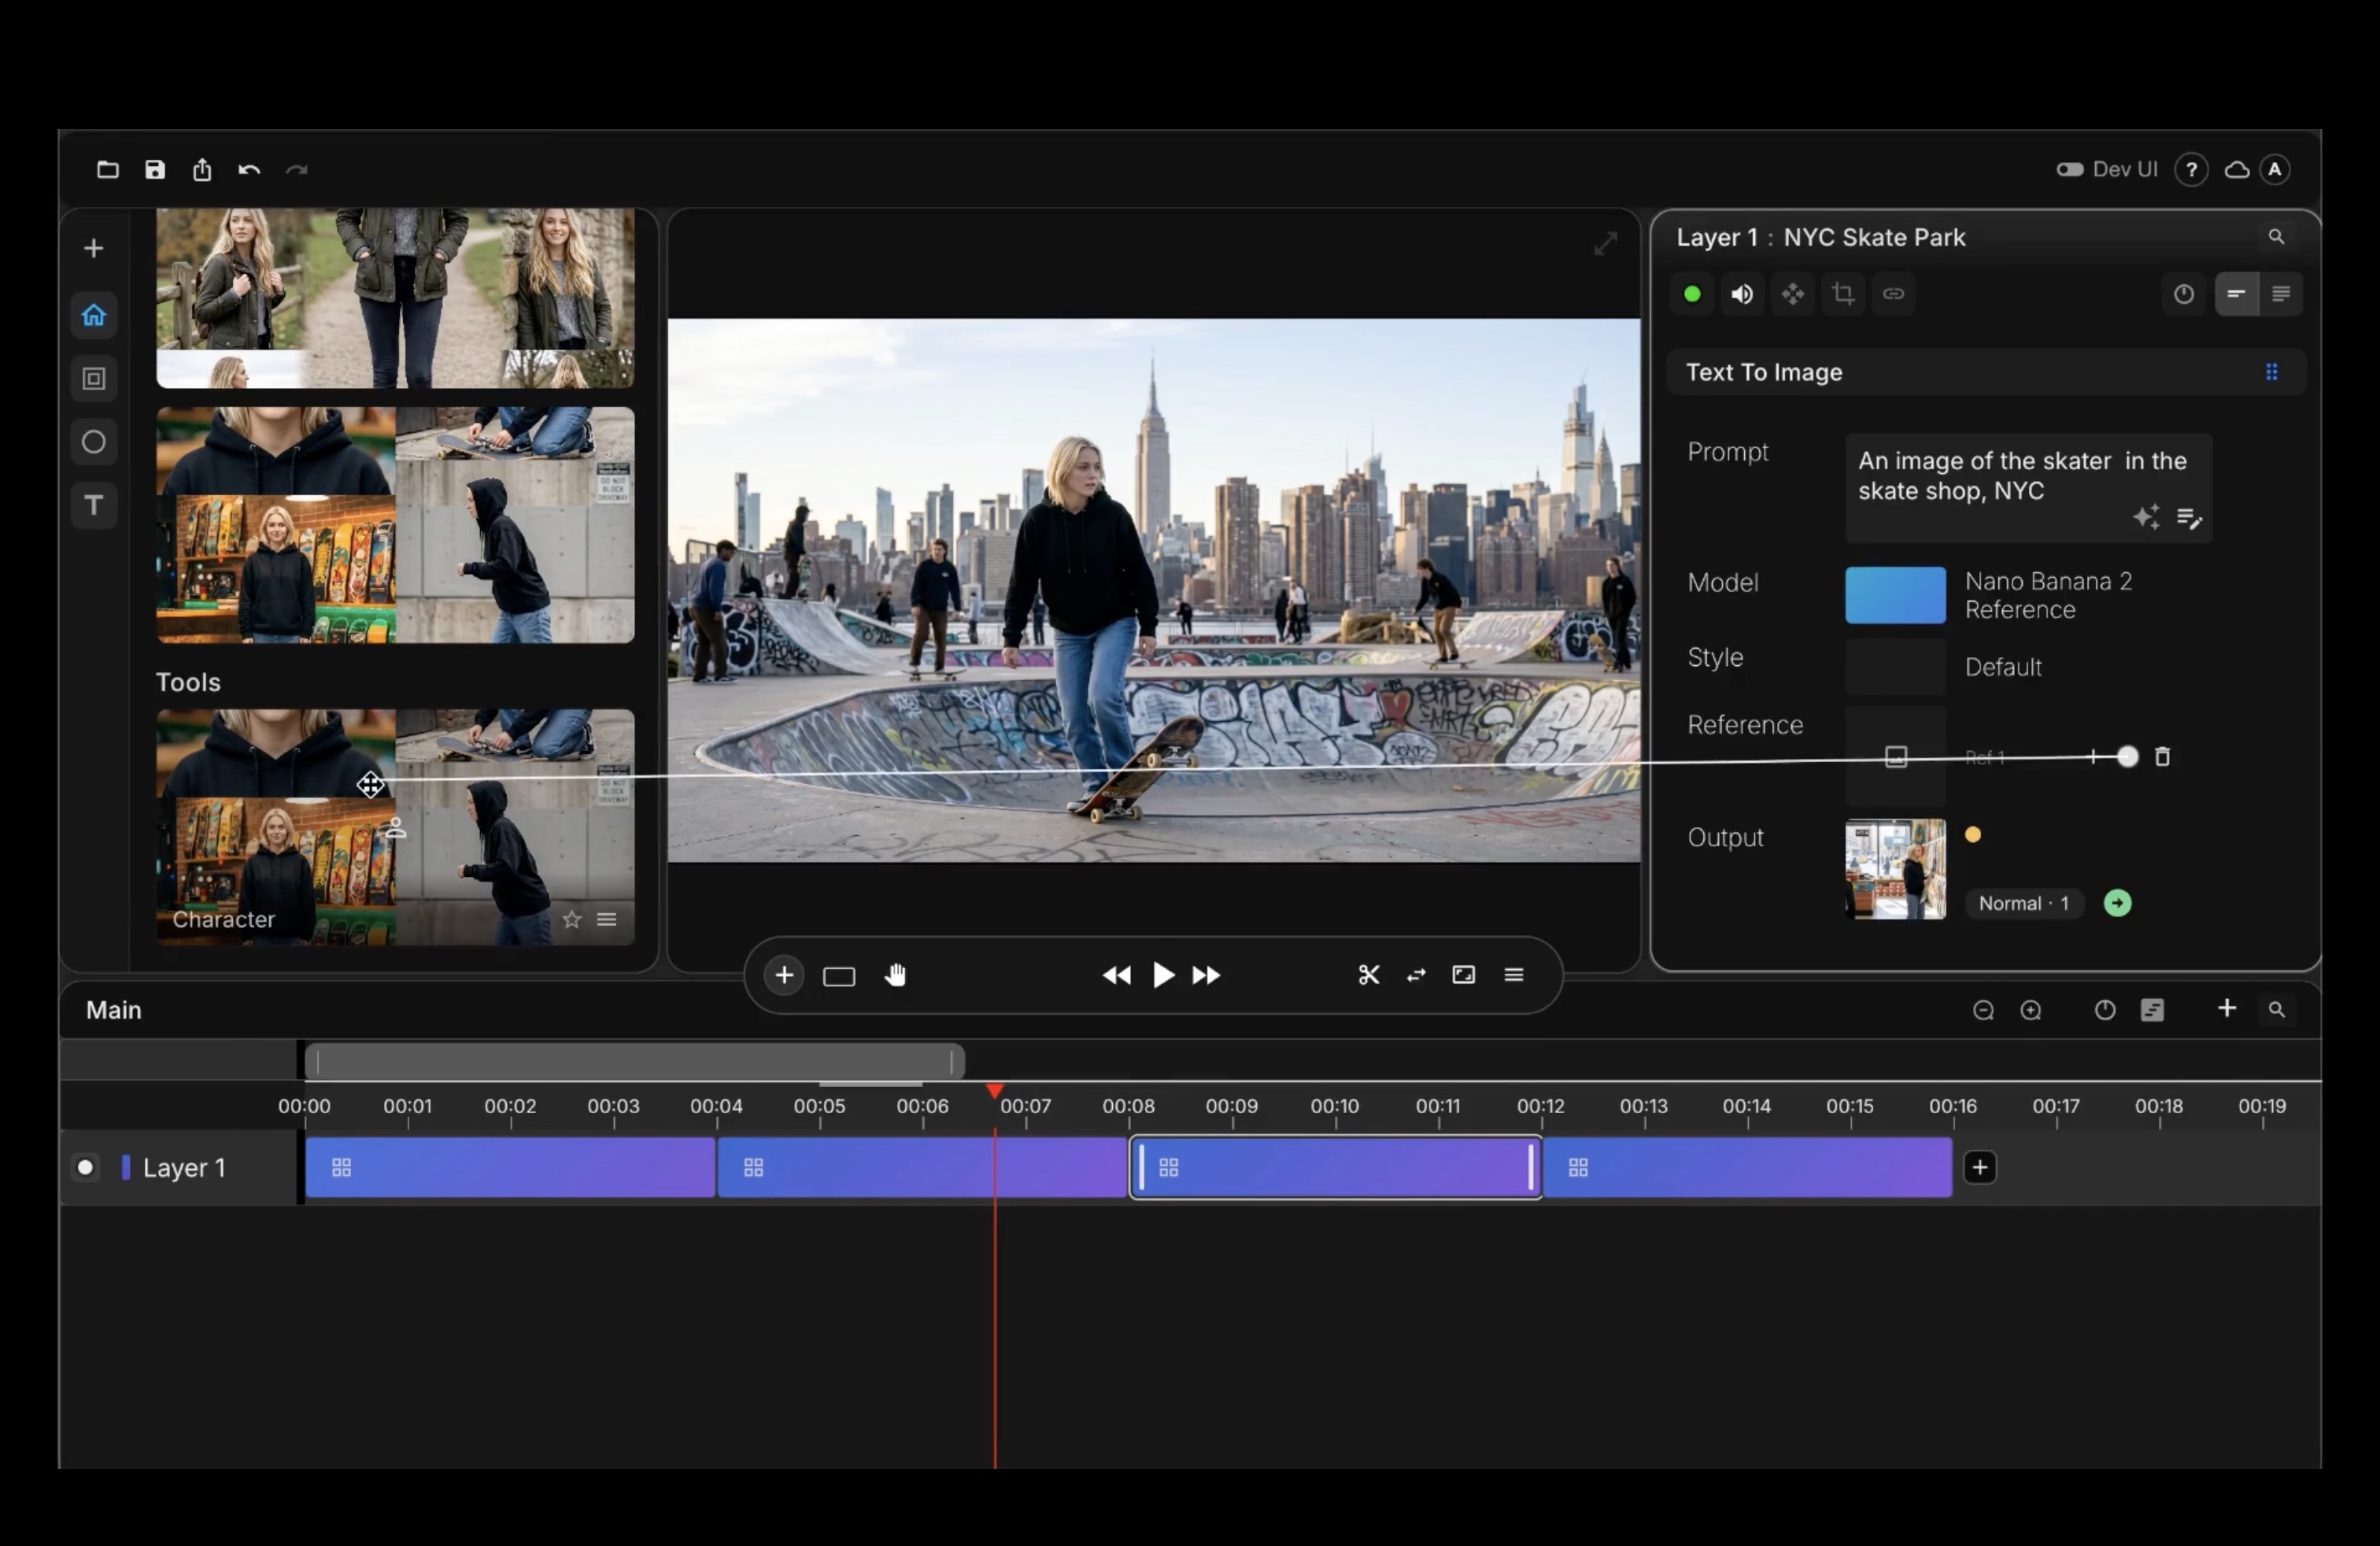
Task: Open project folder icon in top toolbar
Action: point(107,169)
